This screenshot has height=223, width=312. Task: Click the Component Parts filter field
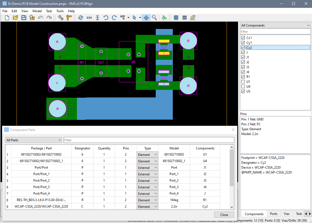click(149, 140)
